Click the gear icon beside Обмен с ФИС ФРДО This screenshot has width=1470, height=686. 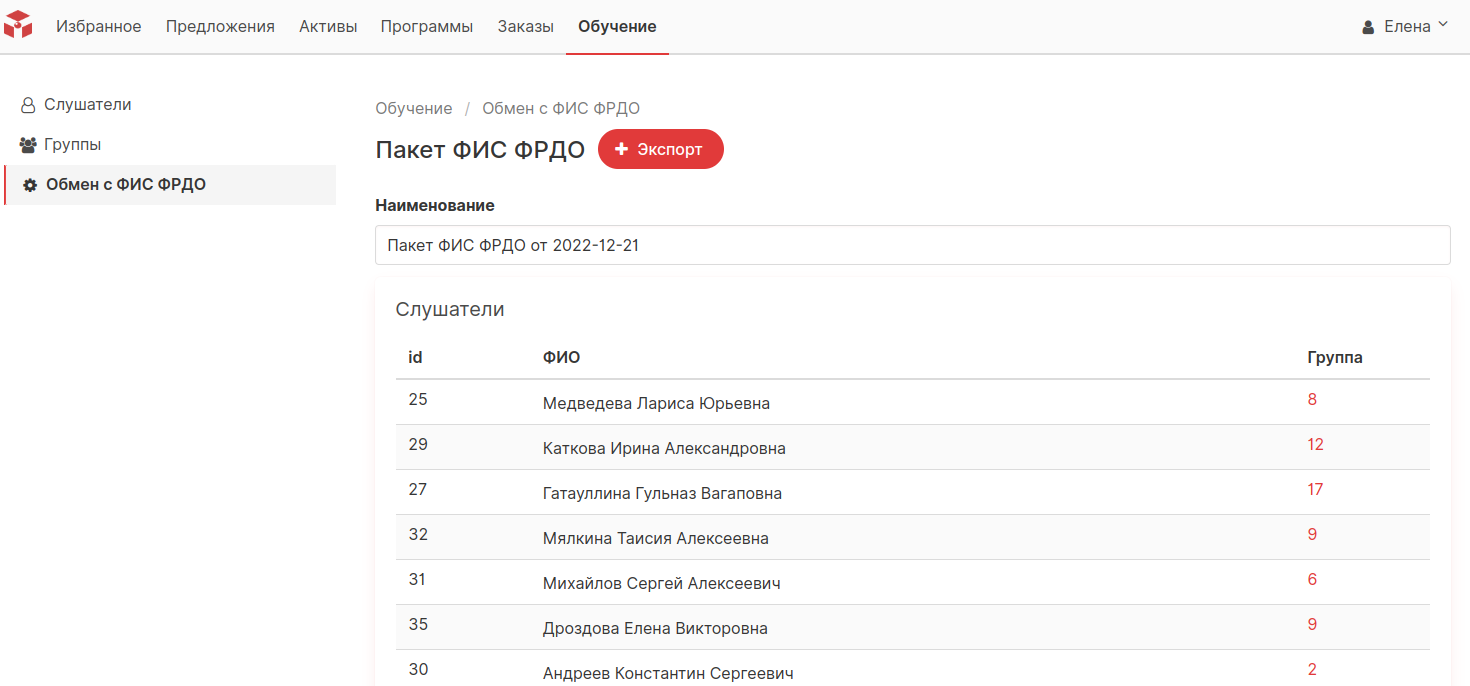click(x=30, y=185)
